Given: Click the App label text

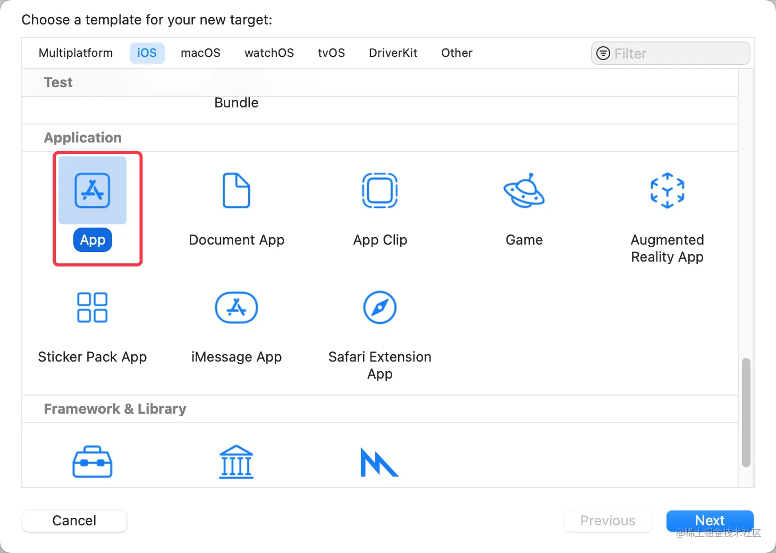Looking at the screenshot, I should (x=92, y=240).
